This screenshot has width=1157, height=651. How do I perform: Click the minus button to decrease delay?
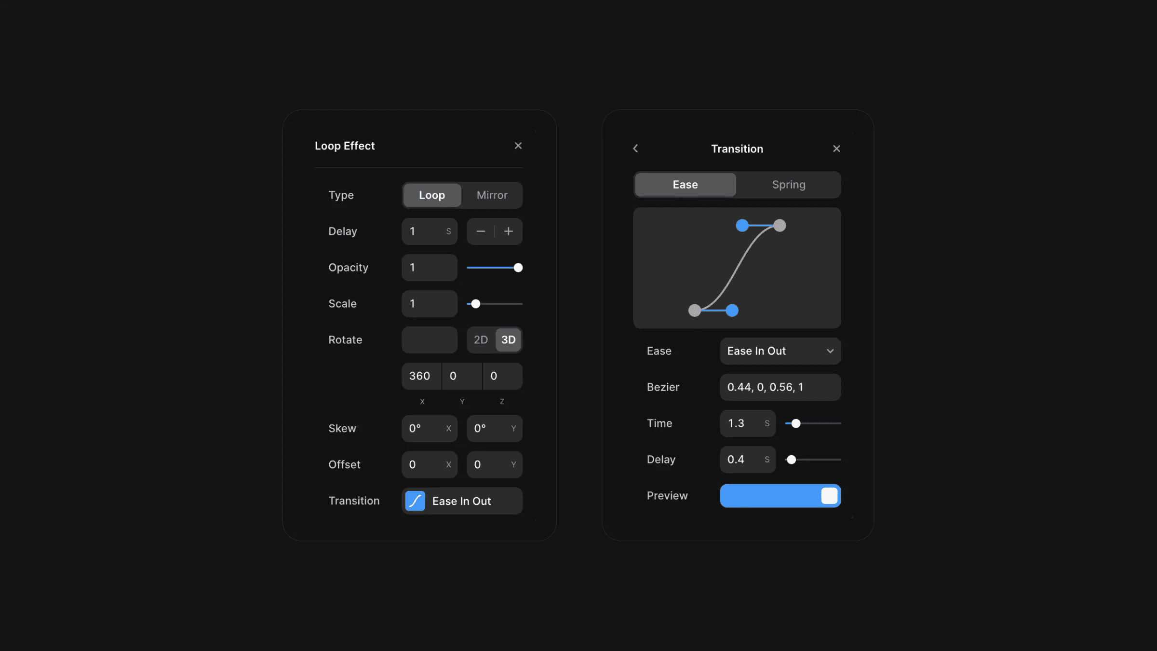481,231
